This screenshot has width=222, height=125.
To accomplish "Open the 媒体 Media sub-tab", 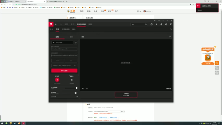I will click(x=74, y=29).
